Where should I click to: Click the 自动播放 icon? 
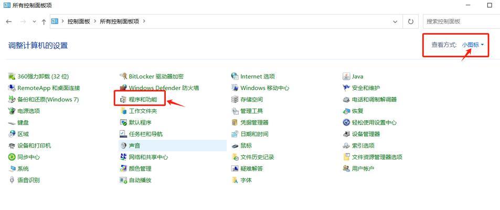click(x=123, y=180)
